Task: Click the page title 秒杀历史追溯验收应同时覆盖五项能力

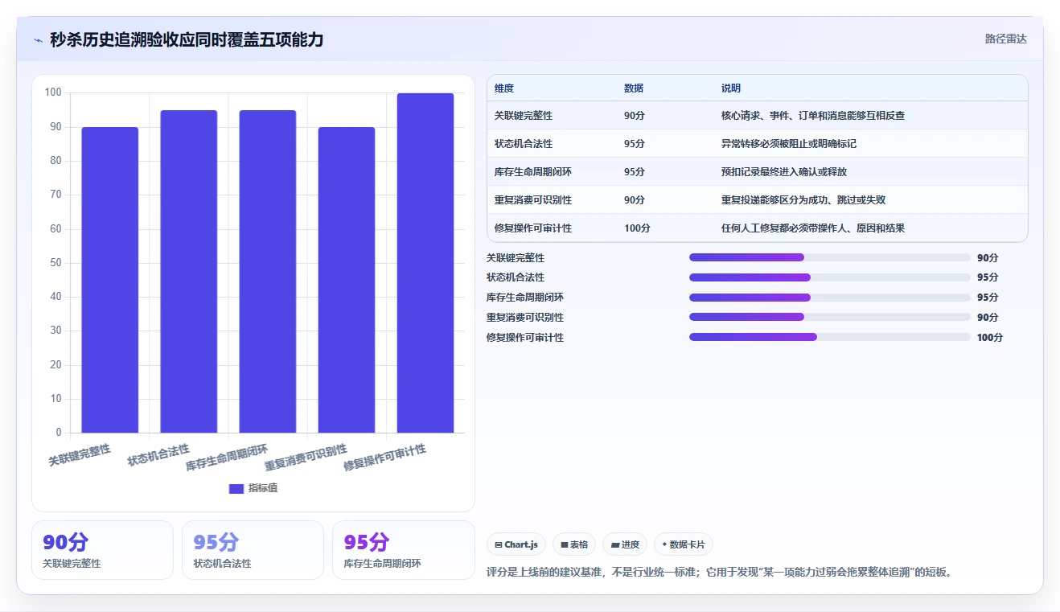Action: pos(187,39)
